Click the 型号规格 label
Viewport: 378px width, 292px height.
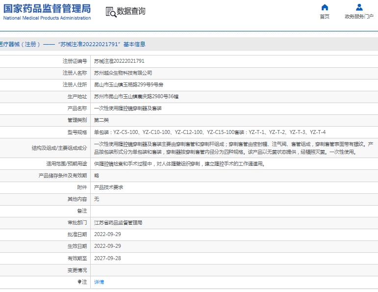pos(77,132)
